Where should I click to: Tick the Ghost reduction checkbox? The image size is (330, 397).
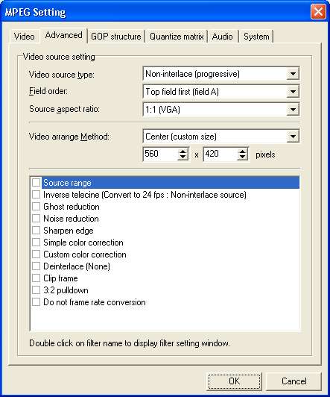[x=36, y=207]
